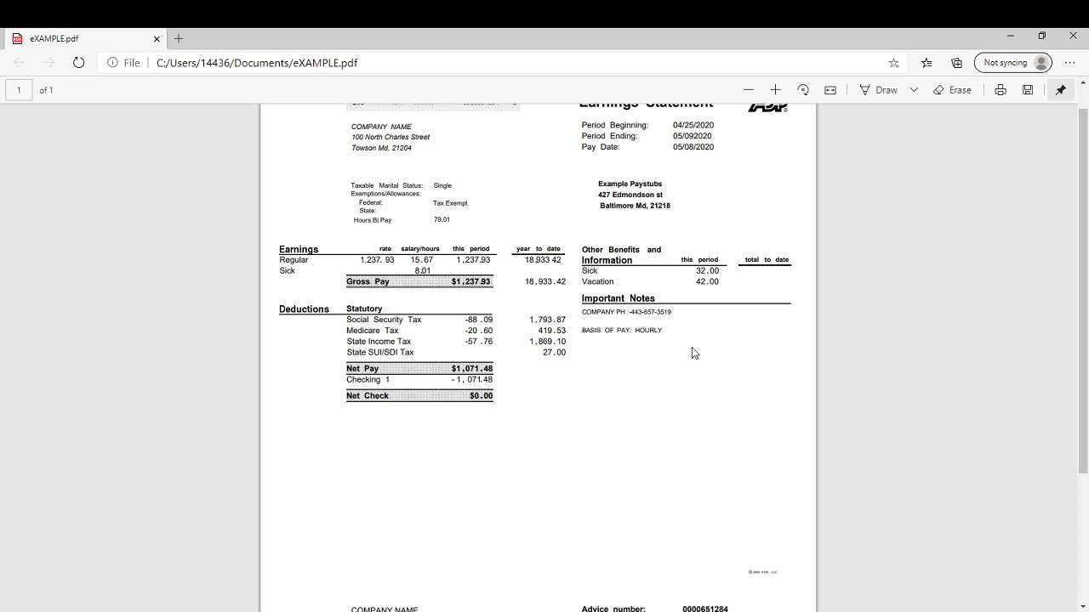The height and width of the screenshot is (612, 1089).
Task: Click the Tax Exempt status text
Action: (450, 203)
